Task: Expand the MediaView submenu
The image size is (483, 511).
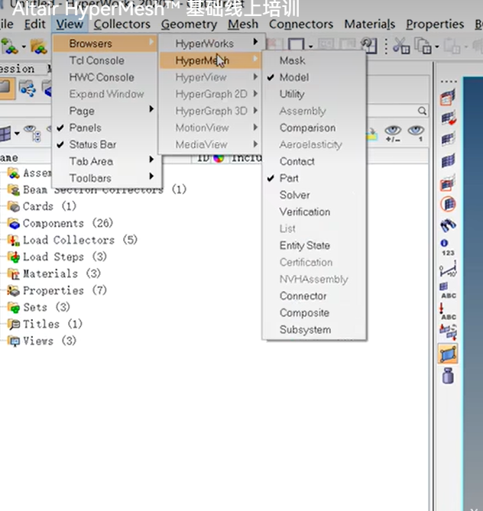Action: tap(210, 144)
